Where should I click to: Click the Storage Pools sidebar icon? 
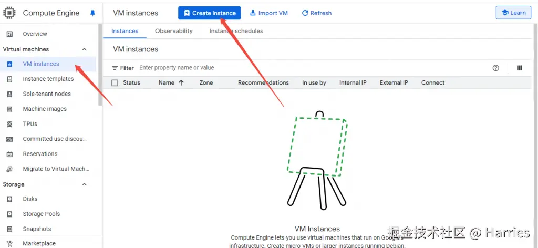(9, 214)
